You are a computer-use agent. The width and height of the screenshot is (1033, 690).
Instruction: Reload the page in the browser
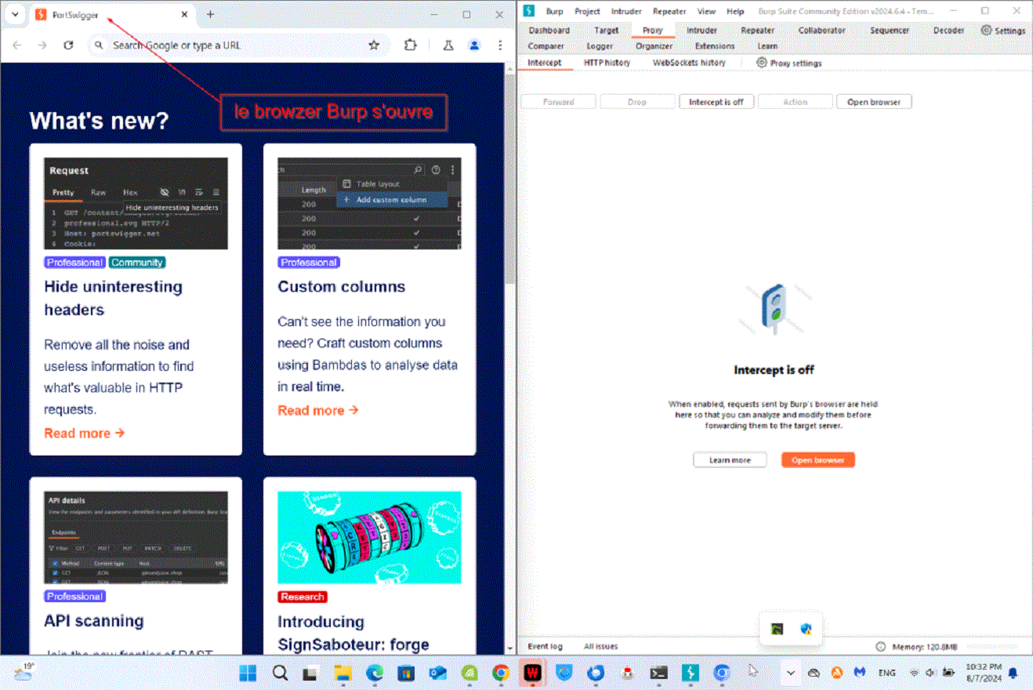click(68, 45)
